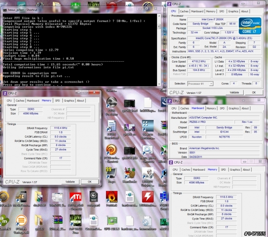Image resolution: width=268 pixels, height=237 pixels.
Task: Select Mainboard tab in left CPU-Z memory window
Action: pyautogui.click(x=33, y=101)
